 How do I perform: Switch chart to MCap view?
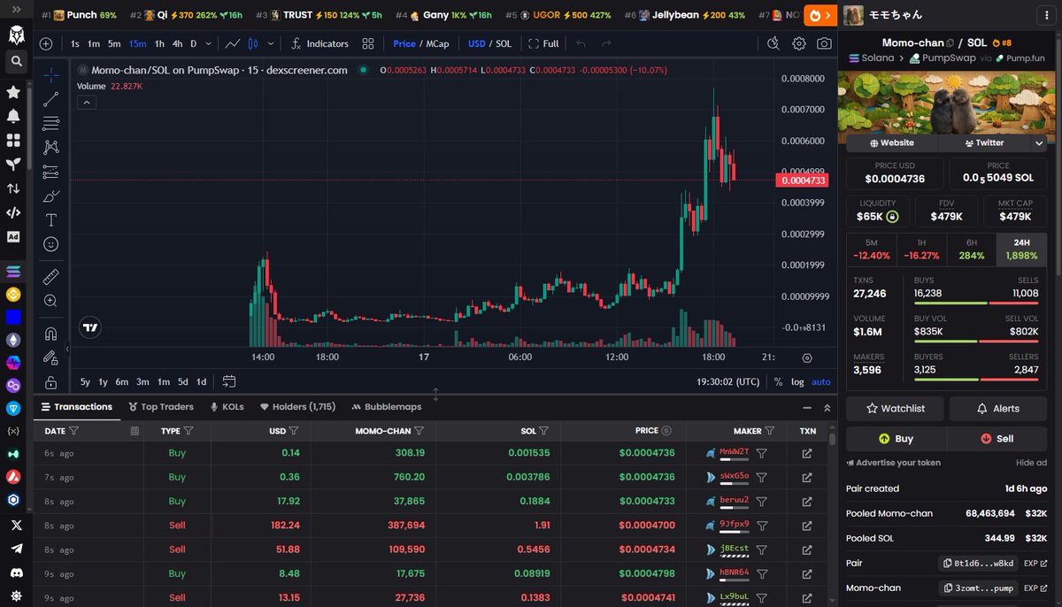(x=438, y=43)
